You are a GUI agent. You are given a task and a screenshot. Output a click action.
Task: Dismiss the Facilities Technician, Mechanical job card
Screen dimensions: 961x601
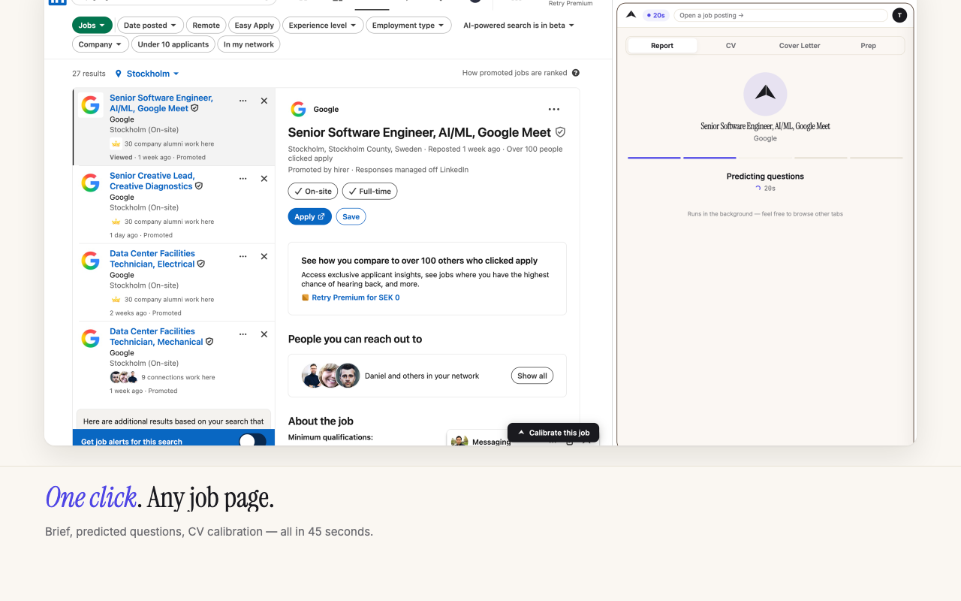(264, 334)
